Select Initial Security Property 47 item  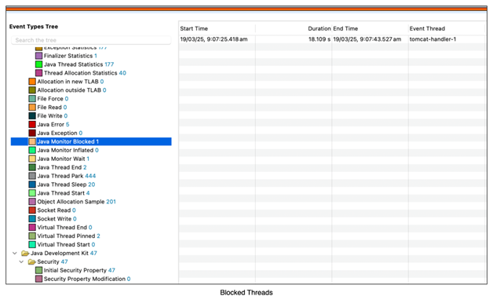[x=79, y=270]
